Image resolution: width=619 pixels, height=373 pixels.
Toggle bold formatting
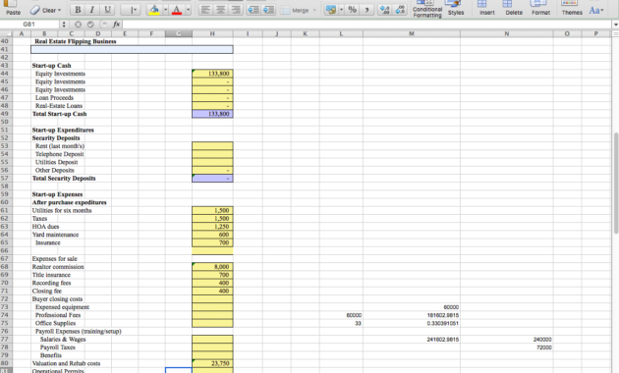tap(78, 10)
